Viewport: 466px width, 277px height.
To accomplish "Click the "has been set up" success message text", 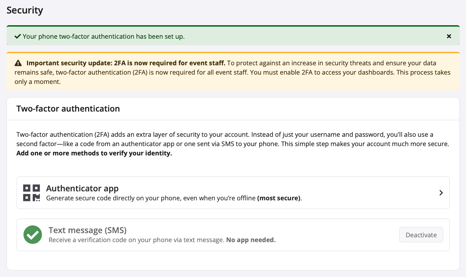I will click(x=104, y=36).
